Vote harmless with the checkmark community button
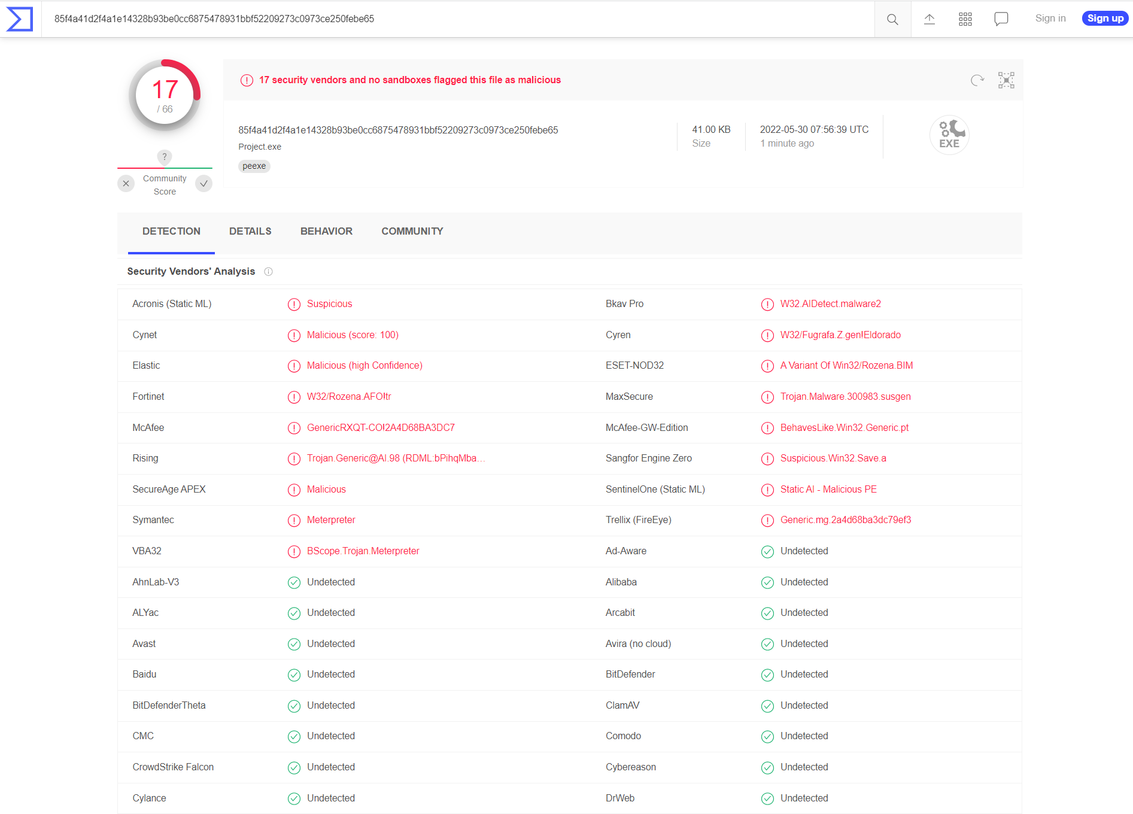1133x814 pixels. tap(204, 184)
